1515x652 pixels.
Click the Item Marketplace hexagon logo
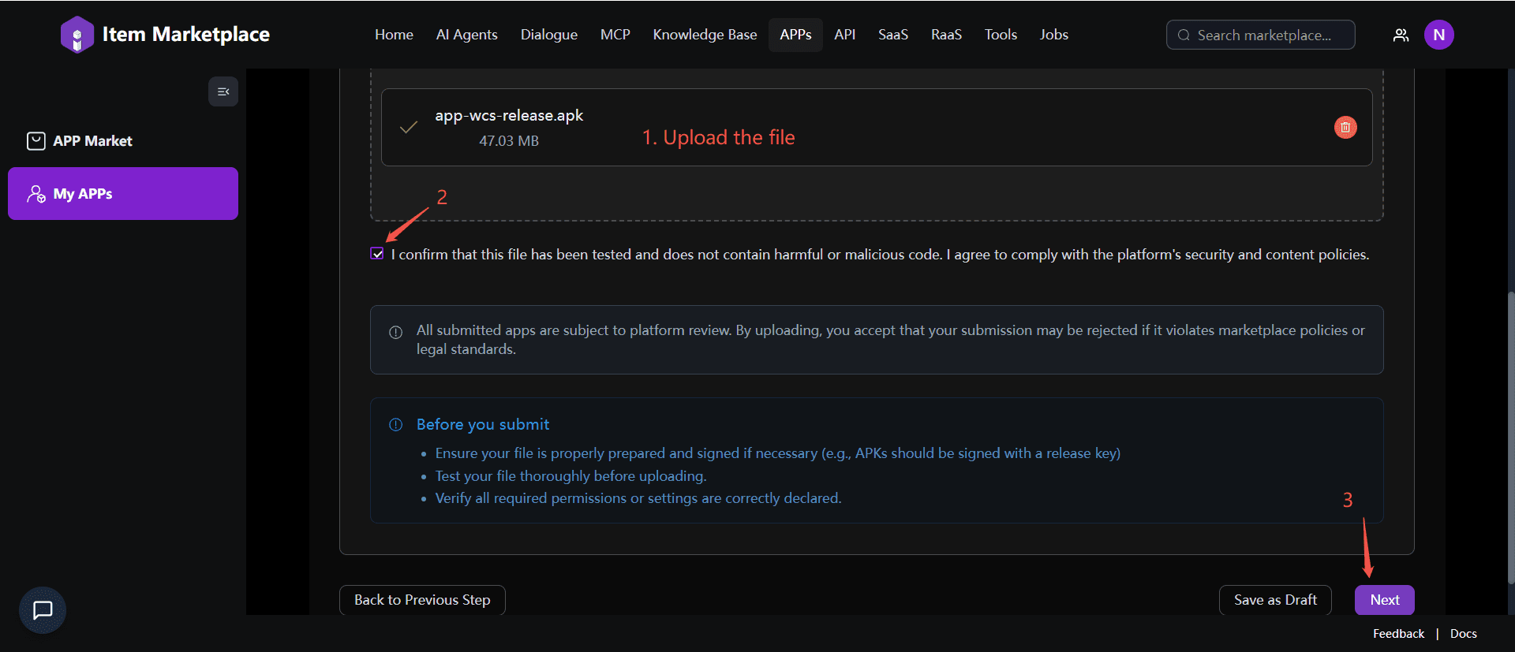point(77,35)
